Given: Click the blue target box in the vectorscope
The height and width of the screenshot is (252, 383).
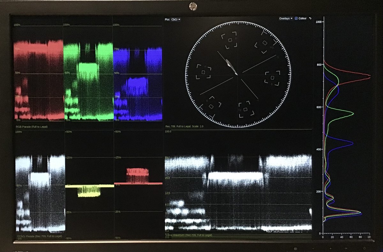Looking at the screenshot, I should (272, 78).
